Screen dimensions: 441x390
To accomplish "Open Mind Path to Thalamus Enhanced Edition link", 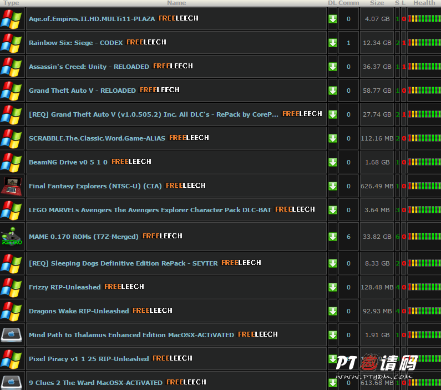I will click(x=131, y=335).
